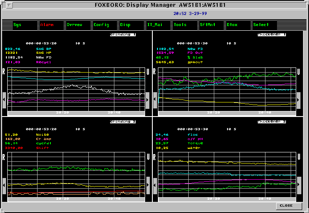Viewport: 309px width, 213px height.
Task: Open the Tools menu
Action: click(x=180, y=25)
